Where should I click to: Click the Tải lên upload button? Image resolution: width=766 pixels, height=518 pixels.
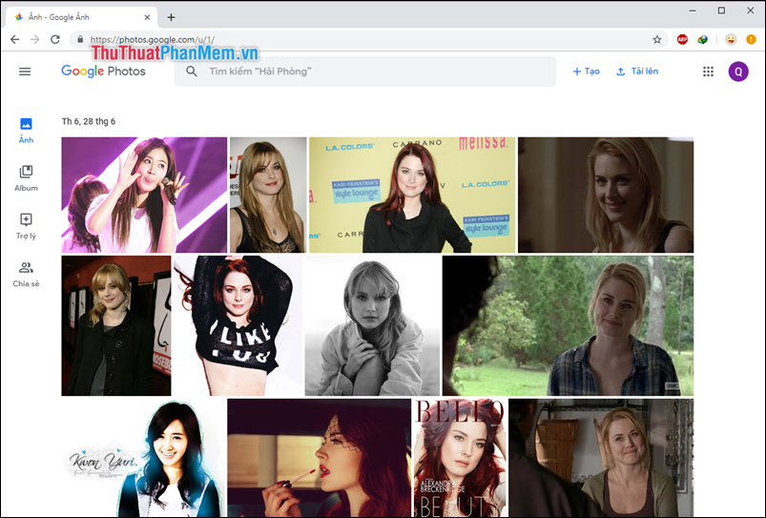click(x=637, y=72)
